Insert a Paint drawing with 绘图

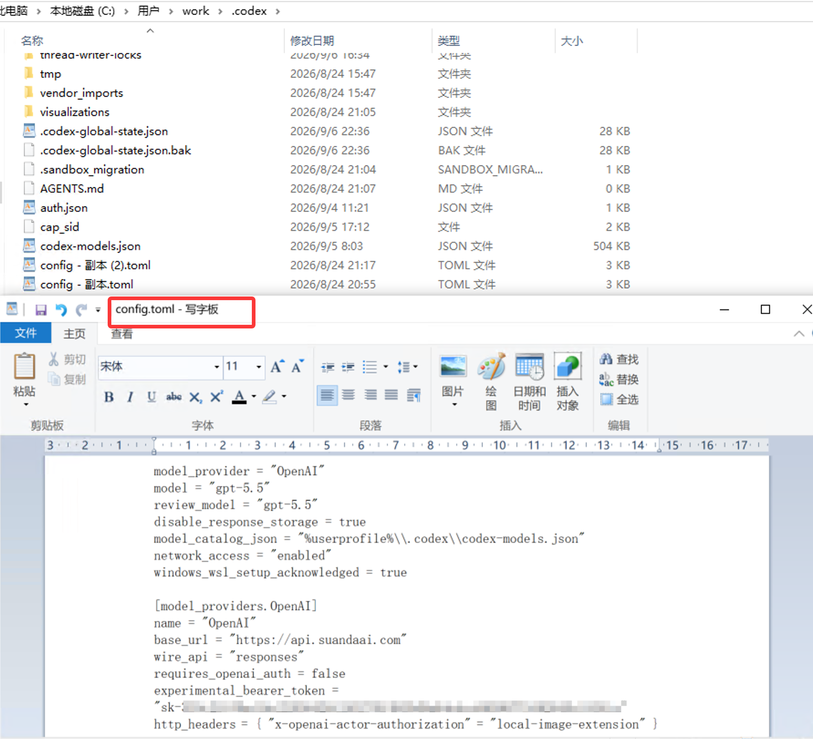[x=491, y=381]
